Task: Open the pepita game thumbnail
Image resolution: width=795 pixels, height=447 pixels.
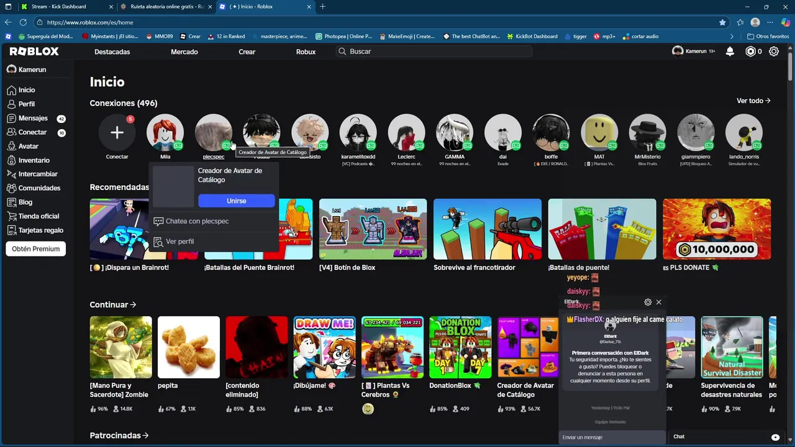Action: click(189, 347)
